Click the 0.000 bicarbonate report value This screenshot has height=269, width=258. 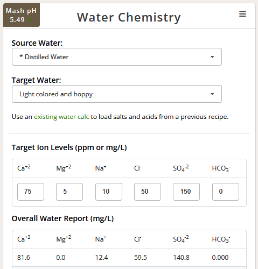[220, 258]
